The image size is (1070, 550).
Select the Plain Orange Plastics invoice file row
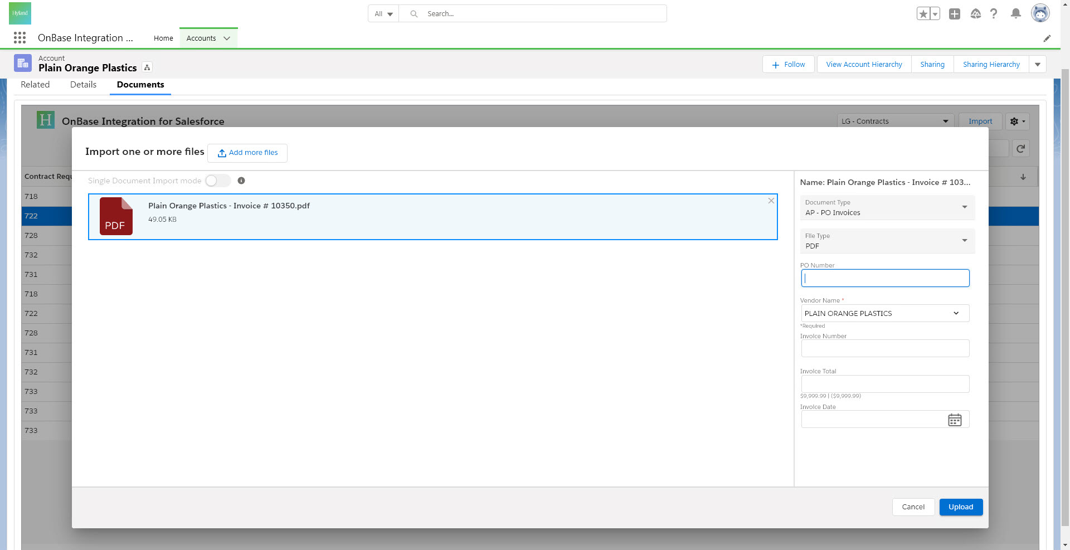433,217
